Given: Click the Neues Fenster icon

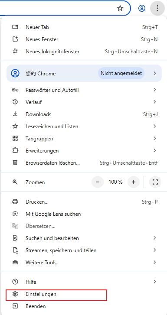Looking at the screenshot, I should pyautogui.click(x=15, y=39).
